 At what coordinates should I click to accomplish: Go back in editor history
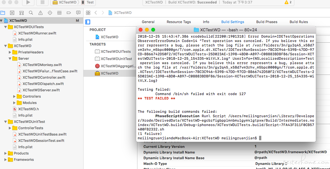tap(96, 13)
